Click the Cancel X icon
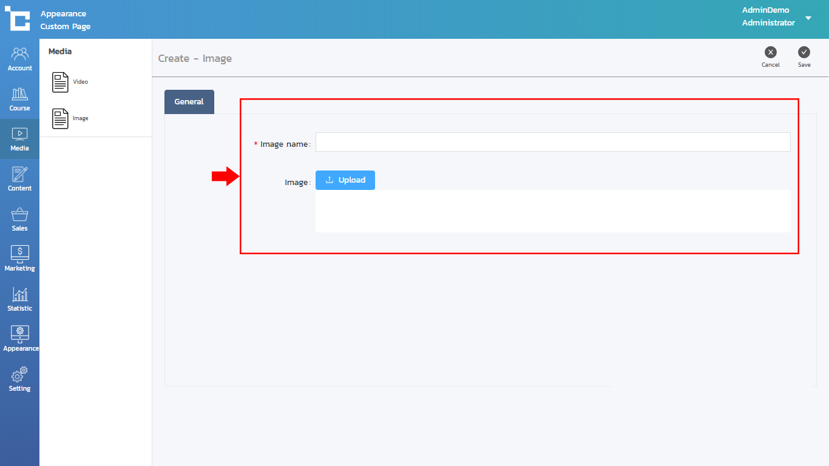 pyautogui.click(x=770, y=53)
